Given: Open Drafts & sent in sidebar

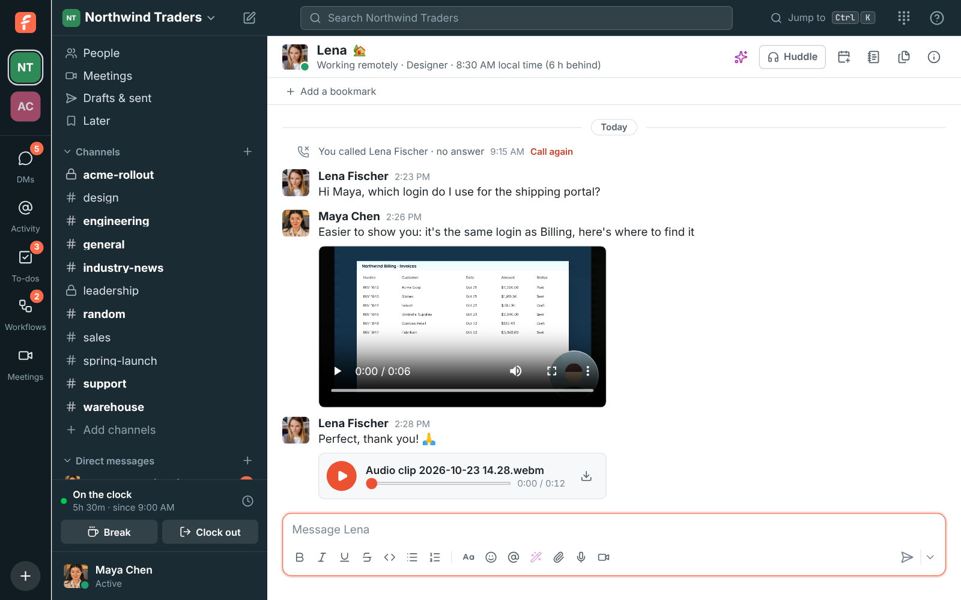Looking at the screenshot, I should 159,98.
